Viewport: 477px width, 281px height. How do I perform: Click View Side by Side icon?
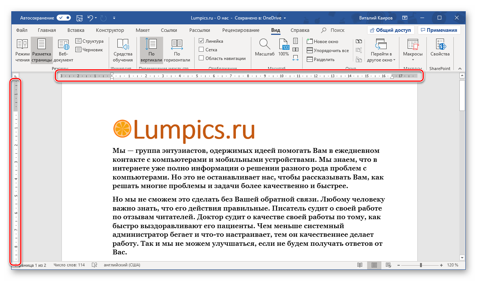click(x=358, y=41)
